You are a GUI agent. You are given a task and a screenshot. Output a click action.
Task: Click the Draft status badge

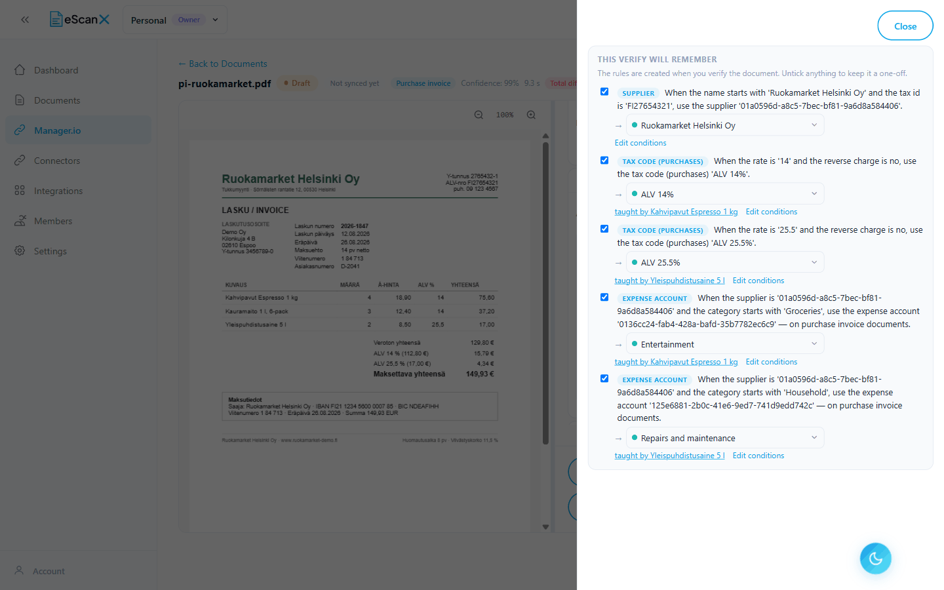pyautogui.click(x=298, y=83)
